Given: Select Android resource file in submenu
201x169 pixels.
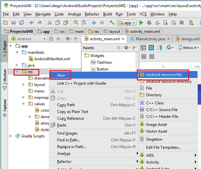Looking at the screenshot, I should point(168,75).
